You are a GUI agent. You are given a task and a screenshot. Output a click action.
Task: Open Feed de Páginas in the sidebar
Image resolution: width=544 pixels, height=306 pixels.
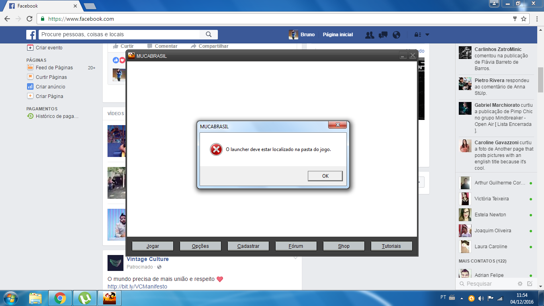[54, 68]
